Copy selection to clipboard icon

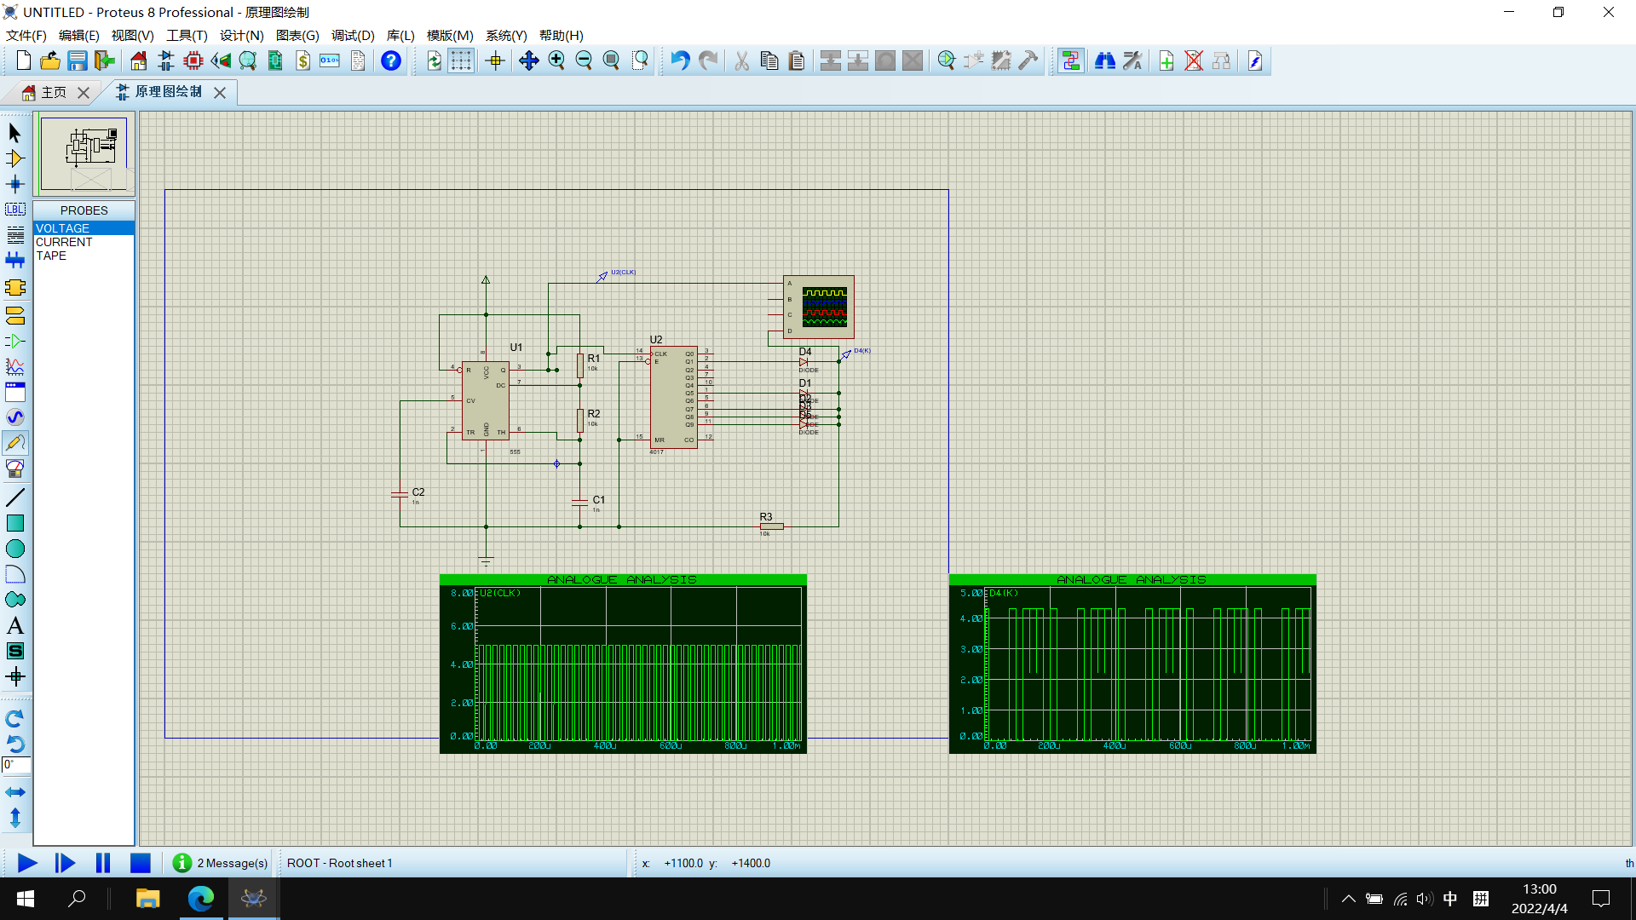[769, 60]
